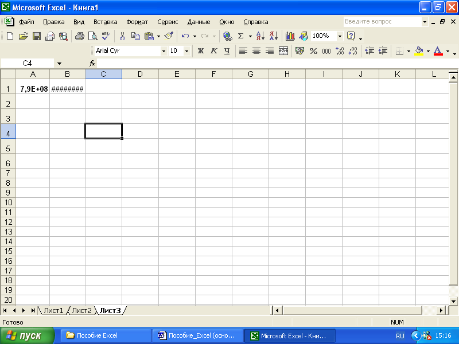Decrease cell indent
Screen dimensions: 459x344
369,51
